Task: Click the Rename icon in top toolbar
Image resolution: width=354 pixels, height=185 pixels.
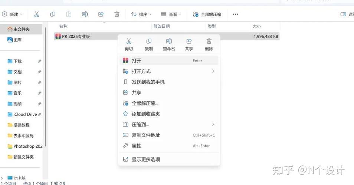Action: point(85,14)
